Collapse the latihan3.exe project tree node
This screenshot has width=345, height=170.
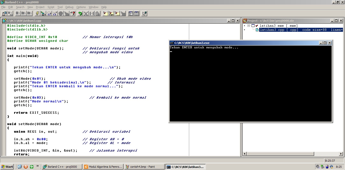249,26
